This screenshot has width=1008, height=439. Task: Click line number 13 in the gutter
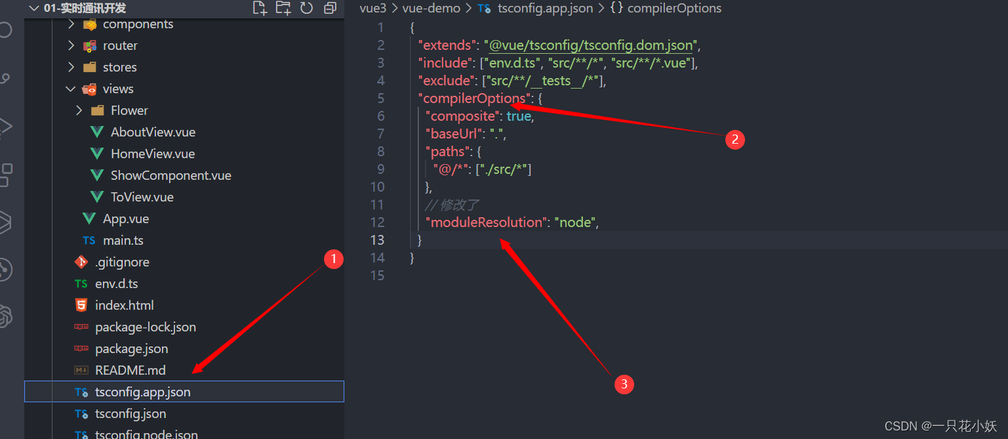click(377, 240)
